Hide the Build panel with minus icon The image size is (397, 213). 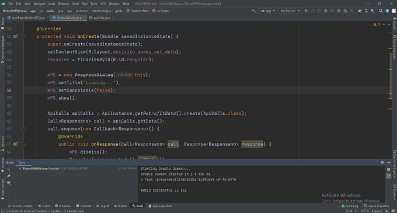pyautogui.click(x=389, y=162)
